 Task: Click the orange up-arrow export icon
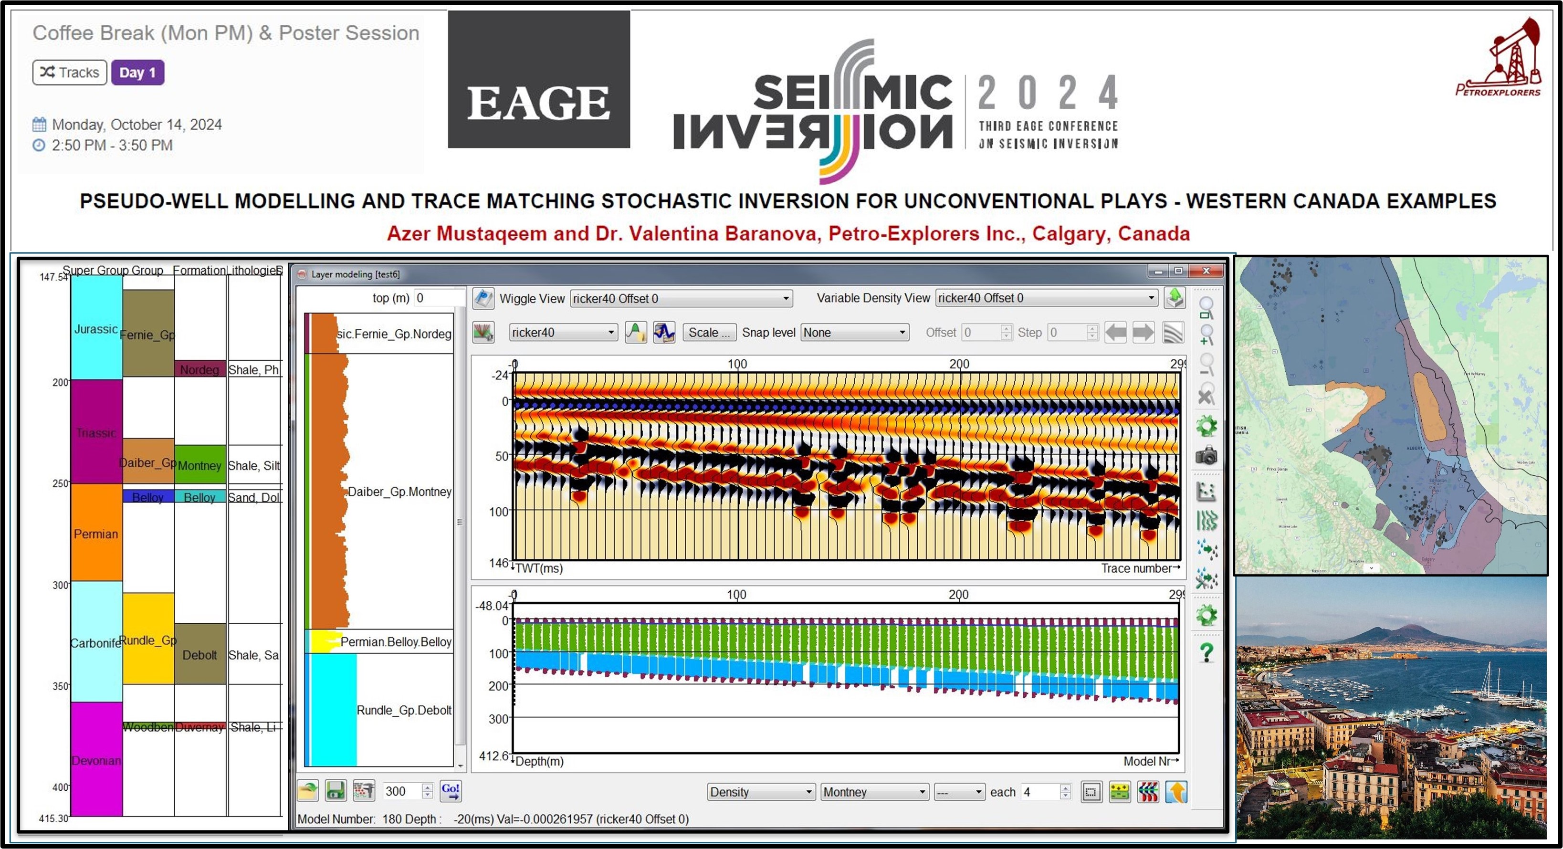click(1176, 792)
